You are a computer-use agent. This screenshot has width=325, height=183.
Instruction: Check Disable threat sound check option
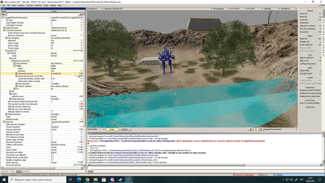[x=53, y=157]
